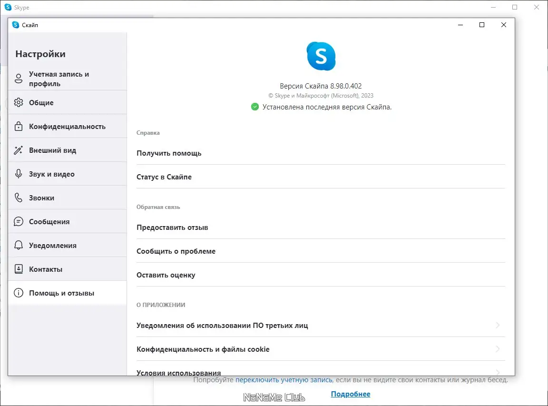Viewport: 548px width, 406px height.
Task: Switch to the Общие settings tab
Action: (x=68, y=102)
